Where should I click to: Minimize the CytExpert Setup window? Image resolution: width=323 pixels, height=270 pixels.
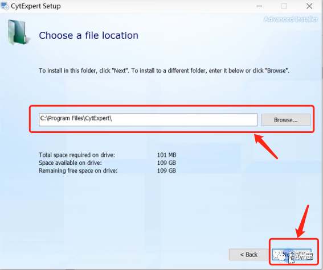tap(259, 6)
